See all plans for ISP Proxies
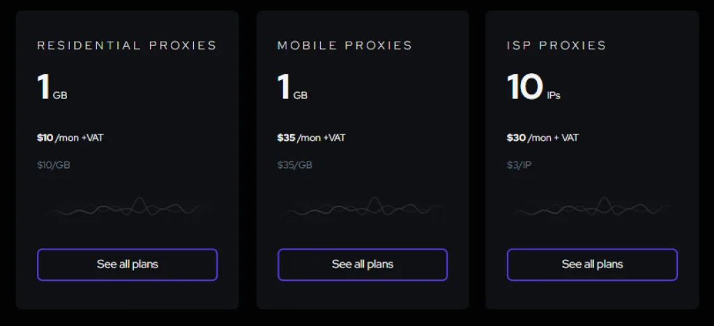Screen dimensions: 714x326 coord(592,265)
